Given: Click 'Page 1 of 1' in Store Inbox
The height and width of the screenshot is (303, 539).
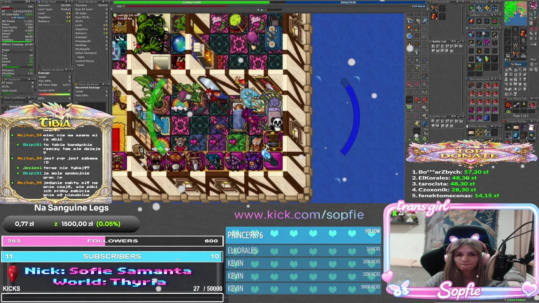Looking at the screenshot, I should [x=520, y=116].
